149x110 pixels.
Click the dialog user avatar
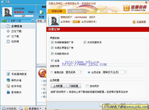coord(54,20)
